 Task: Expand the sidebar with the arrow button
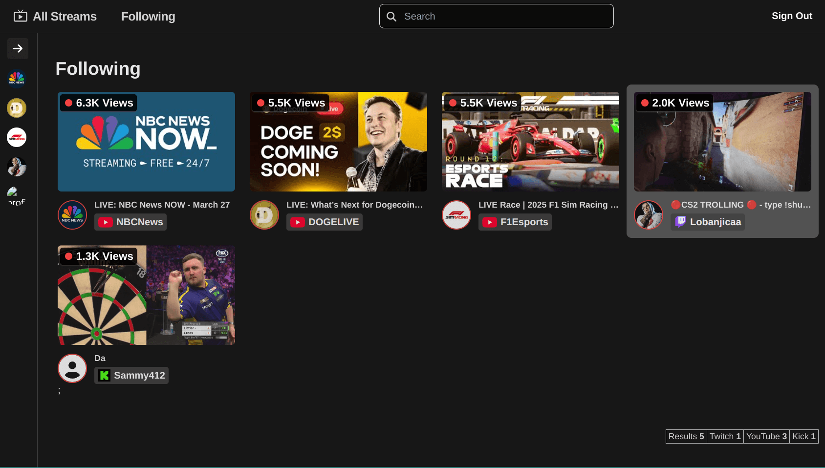(18, 48)
